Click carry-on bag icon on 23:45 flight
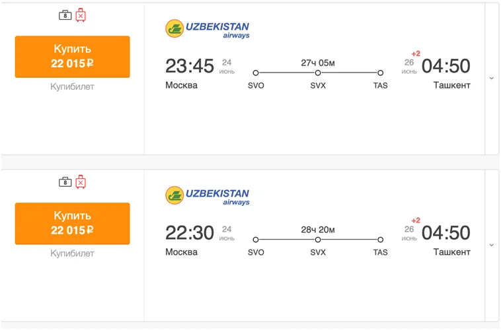 click(x=65, y=15)
